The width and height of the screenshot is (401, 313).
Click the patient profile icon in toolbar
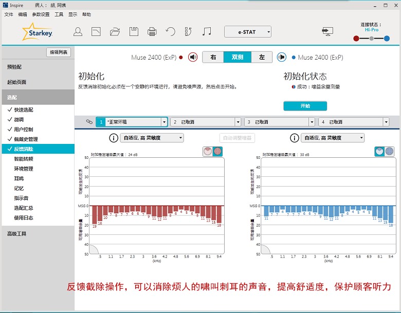[x=78, y=32]
